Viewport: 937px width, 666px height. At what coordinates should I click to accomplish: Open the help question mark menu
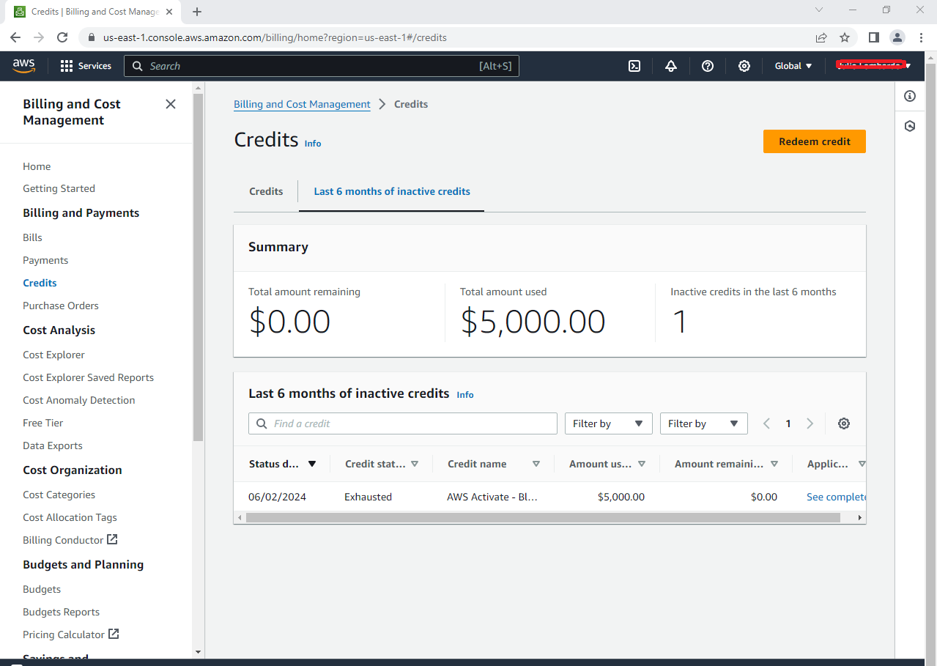(x=708, y=66)
